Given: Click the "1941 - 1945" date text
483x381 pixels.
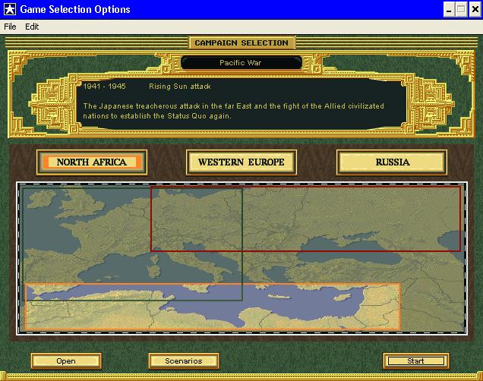Looking at the screenshot, I should (105, 87).
